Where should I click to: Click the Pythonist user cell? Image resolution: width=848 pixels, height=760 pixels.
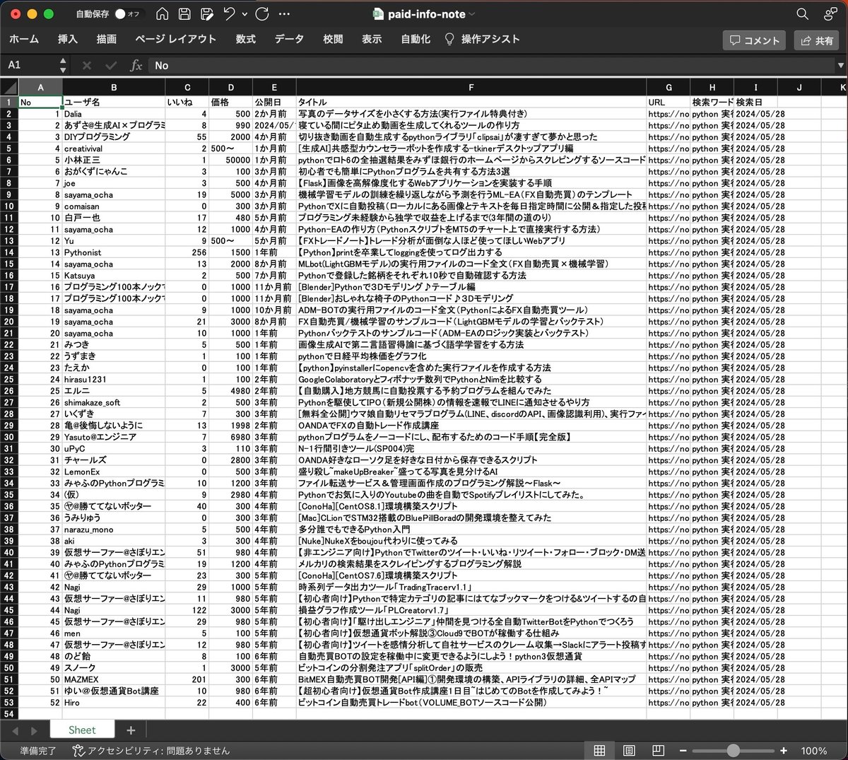pos(114,252)
